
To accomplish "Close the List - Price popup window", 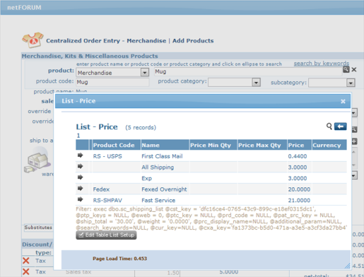I will [x=343, y=101].
